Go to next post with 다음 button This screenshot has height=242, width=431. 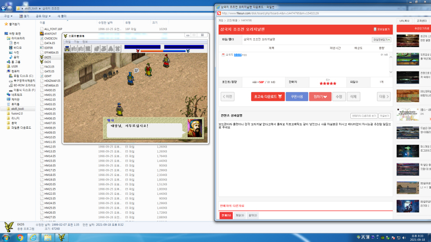tap(384, 97)
